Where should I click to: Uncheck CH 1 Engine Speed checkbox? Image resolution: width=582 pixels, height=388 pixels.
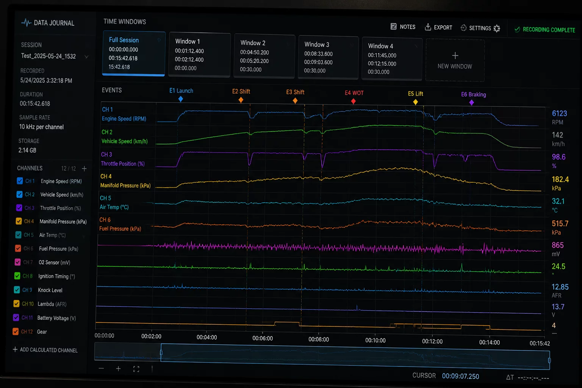coord(20,181)
